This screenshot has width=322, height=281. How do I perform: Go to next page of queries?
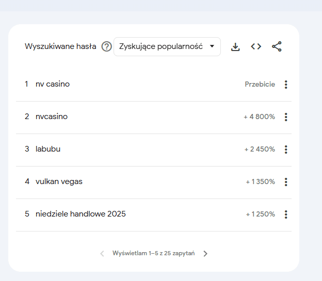[x=205, y=254]
